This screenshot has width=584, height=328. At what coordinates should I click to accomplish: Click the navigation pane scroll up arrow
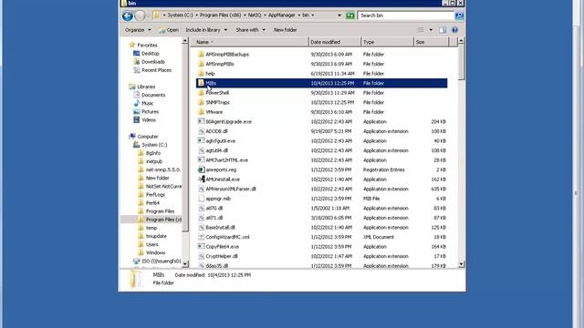pos(185,41)
